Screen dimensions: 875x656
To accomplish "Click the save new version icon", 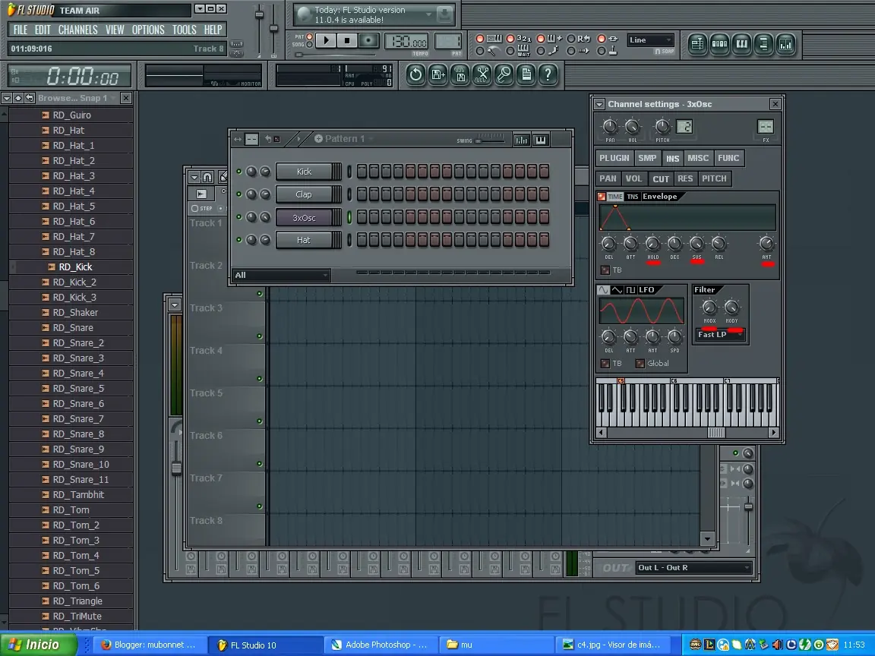I will [438, 74].
